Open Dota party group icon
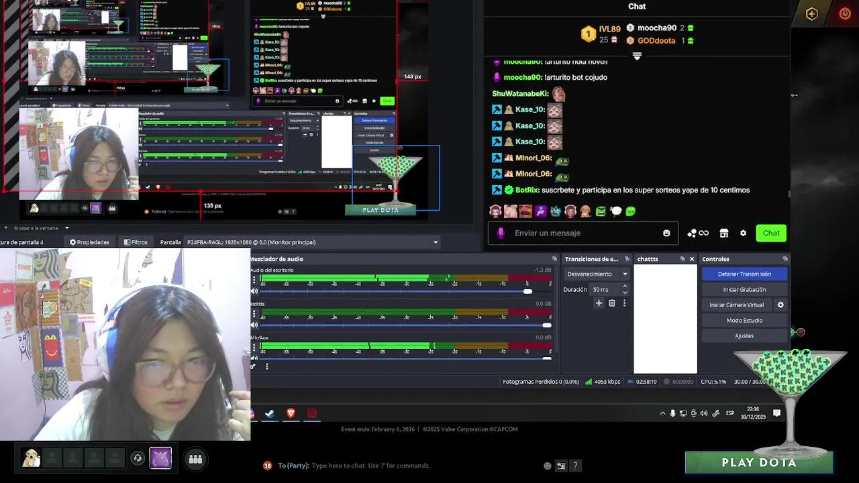This screenshot has width=859, height=483. [195, 459]
